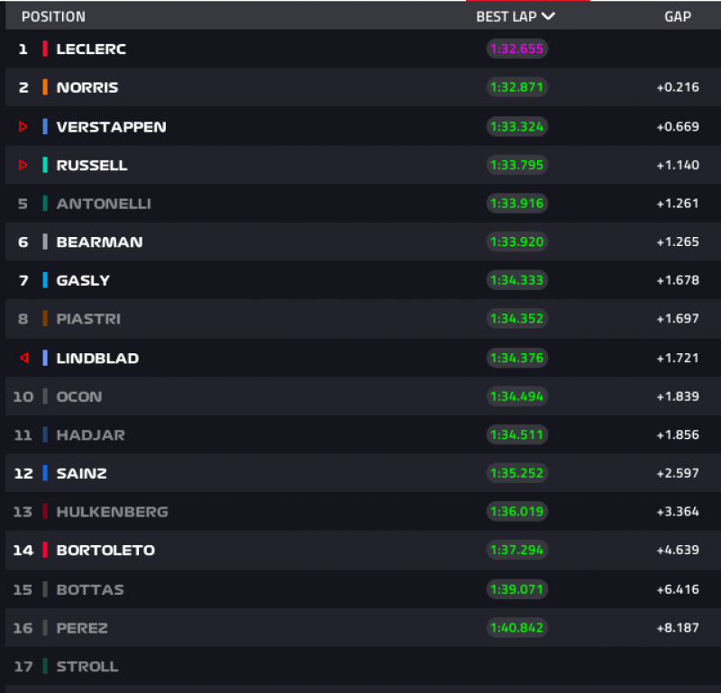The height and width of the screenshot is (693, 721).
Task: Select Norris's 1:32.871 best lap time
Action: 516,87
